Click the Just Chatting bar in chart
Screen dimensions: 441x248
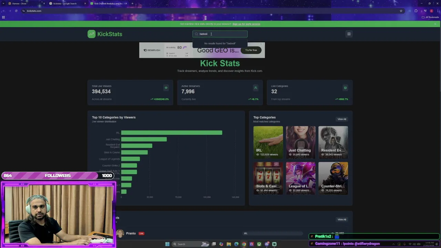click(144, 139)
